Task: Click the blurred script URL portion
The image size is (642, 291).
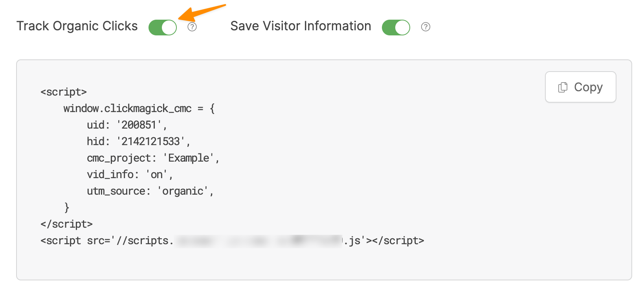Action: click(259, 241)
